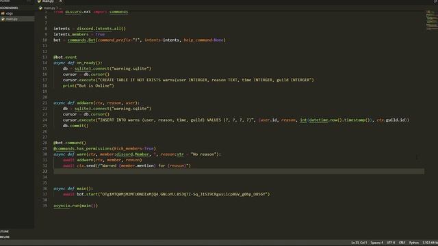
Task: Select main.py in the breadcrumb bar
Action: coord(49,8)
